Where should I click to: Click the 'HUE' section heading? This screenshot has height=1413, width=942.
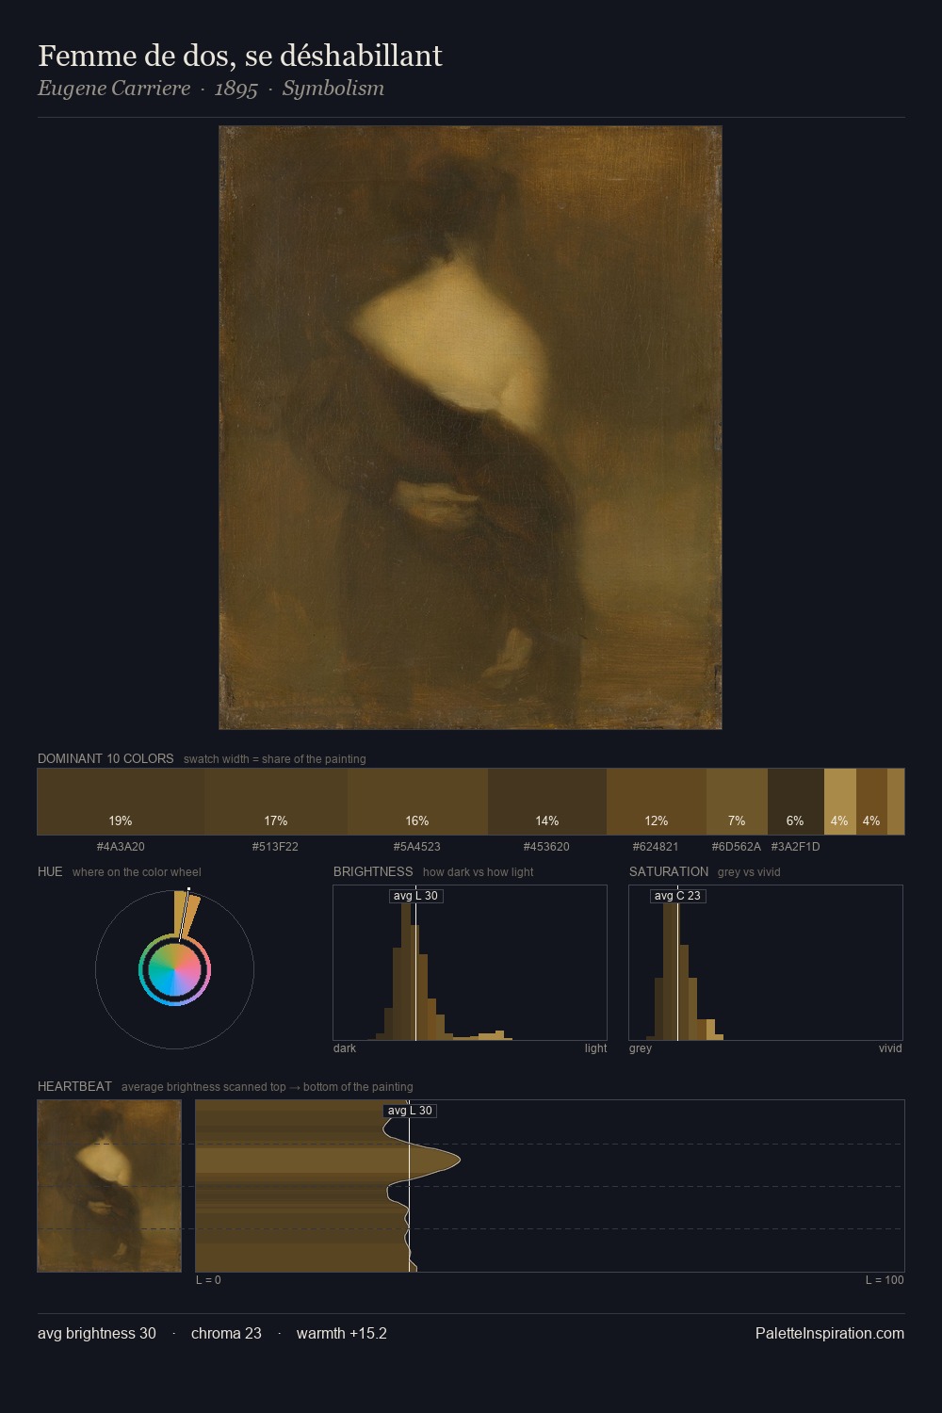coord(50,871)
